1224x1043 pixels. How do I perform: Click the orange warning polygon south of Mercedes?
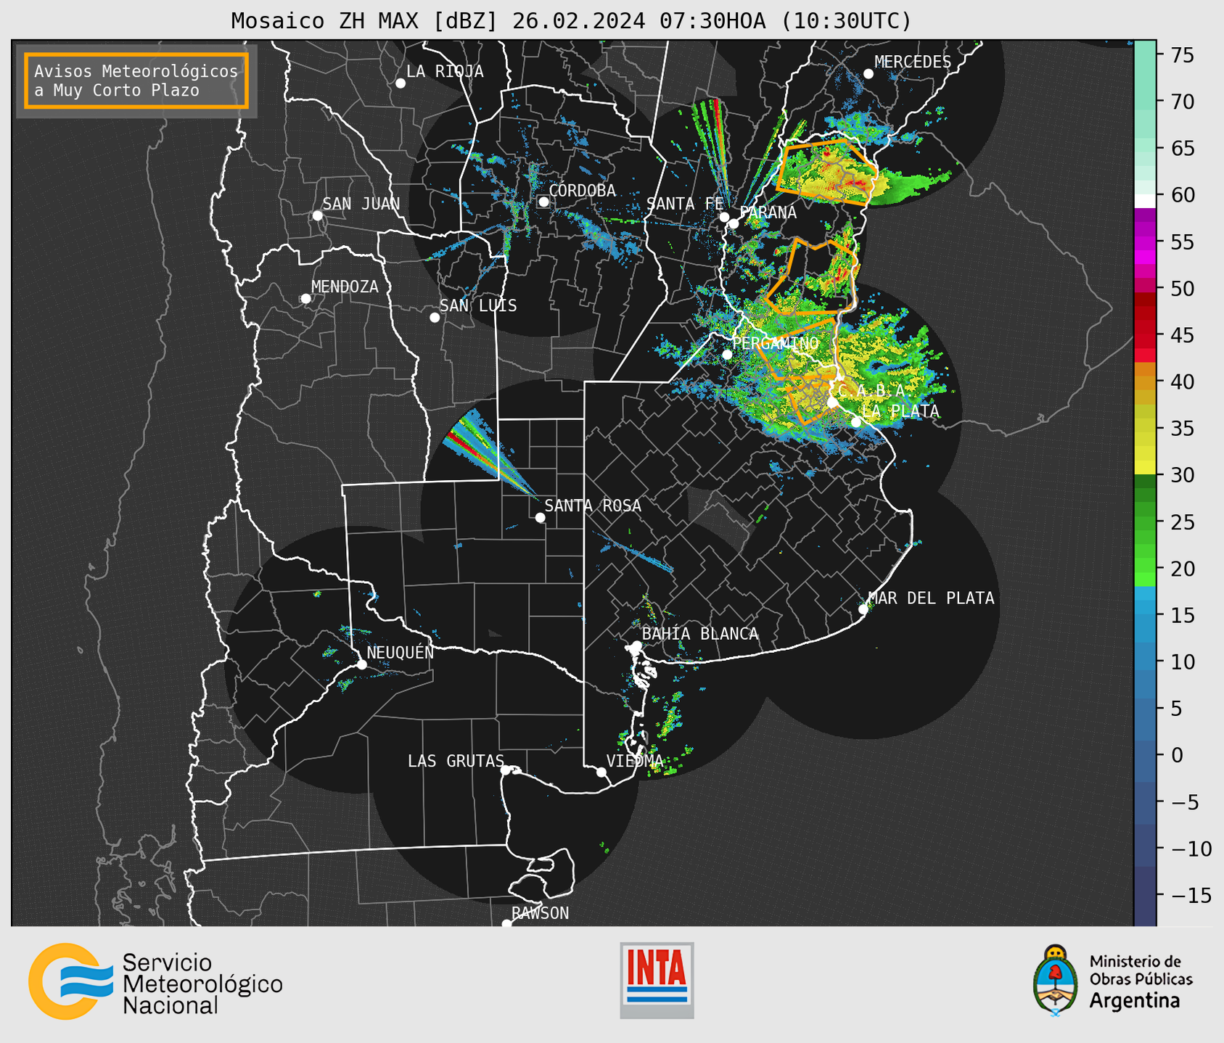pos(827,172)
